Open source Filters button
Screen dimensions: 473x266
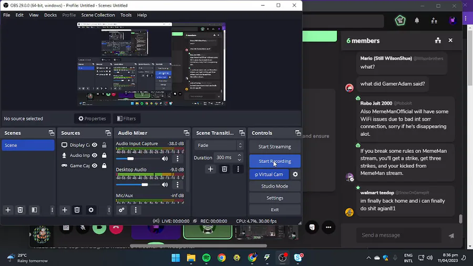click(x=127, y=118)
